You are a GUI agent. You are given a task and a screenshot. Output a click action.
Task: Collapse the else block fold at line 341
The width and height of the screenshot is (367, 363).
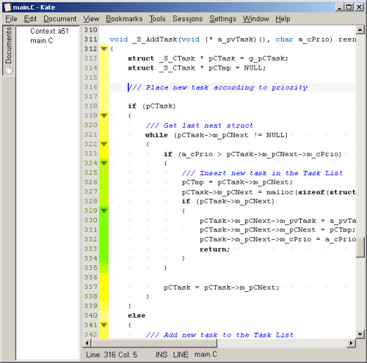(104, 325)
